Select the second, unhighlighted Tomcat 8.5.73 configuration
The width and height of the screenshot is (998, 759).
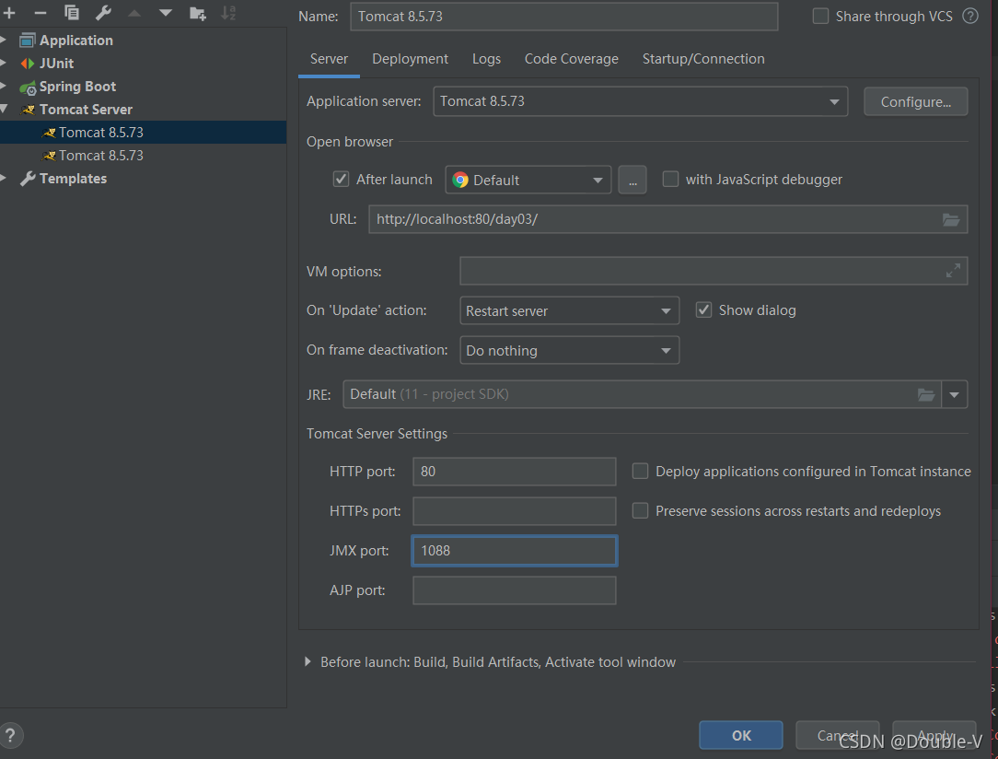coord(144,156)
